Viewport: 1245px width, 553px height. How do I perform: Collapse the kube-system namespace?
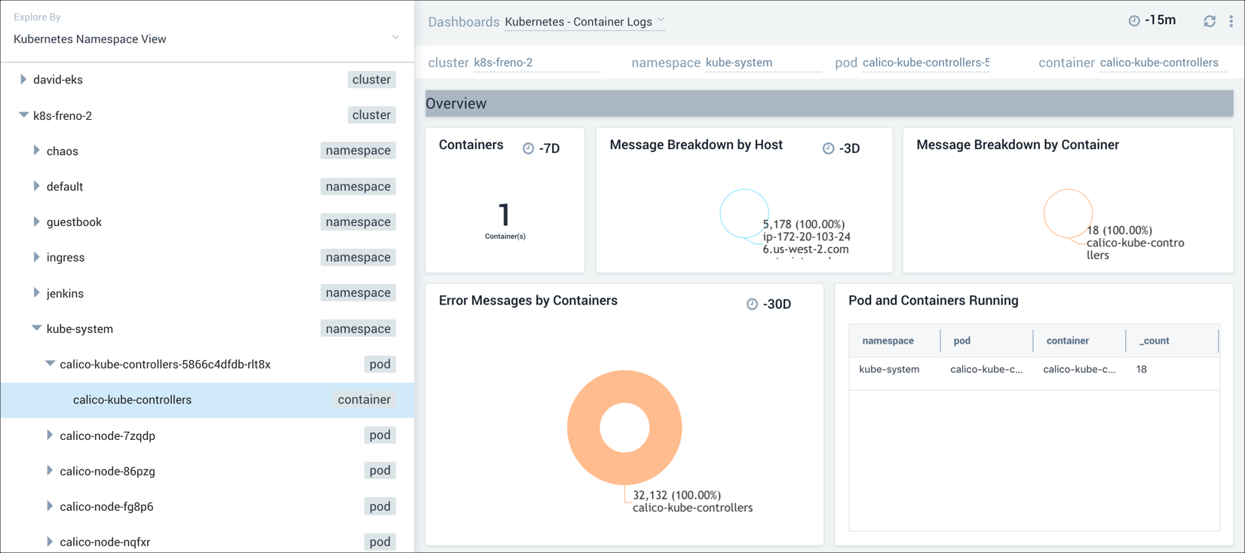(x=36, y=328)
